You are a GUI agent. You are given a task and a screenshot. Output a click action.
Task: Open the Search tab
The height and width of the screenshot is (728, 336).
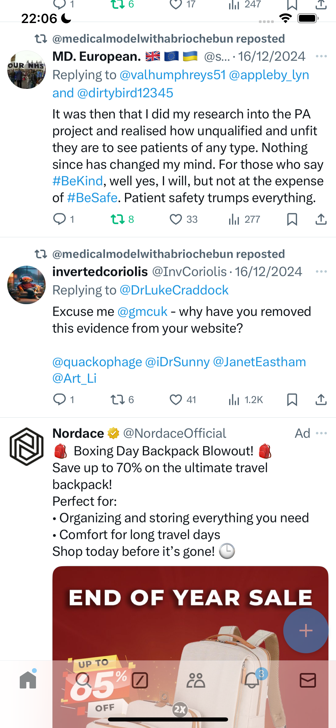pyautogui.click(x=84, y=680)
